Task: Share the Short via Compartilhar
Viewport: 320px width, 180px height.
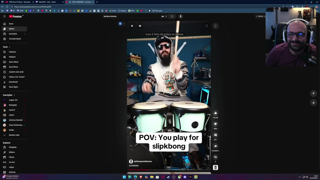Action: (x=215, y=146)
